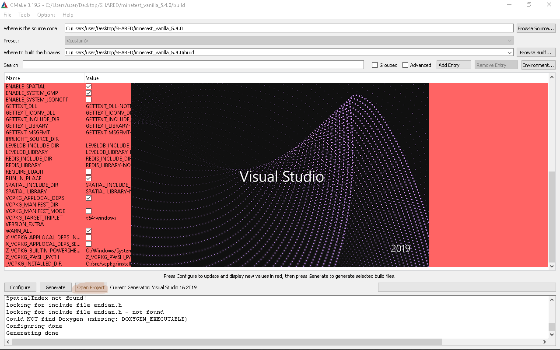The image size is (560, 350).
Task: Click the x64-windows value cell
Action: [101, 218]
